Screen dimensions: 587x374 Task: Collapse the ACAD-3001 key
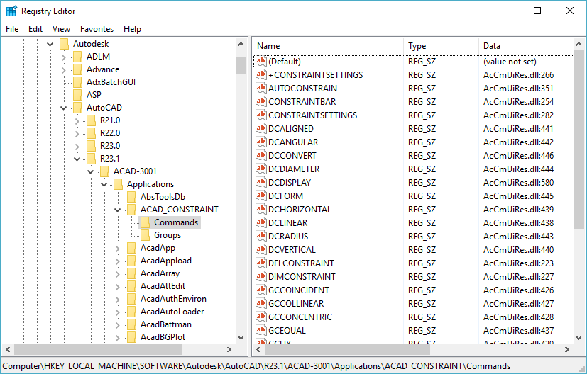tap(90, 171)
